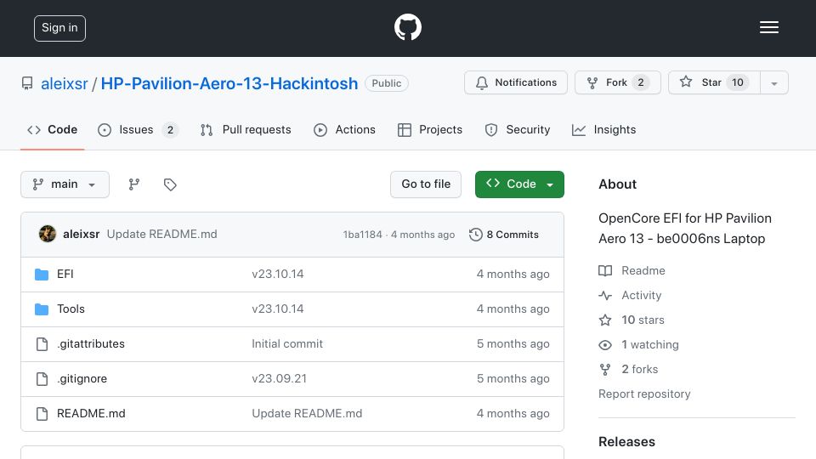Open the README.md file
The width and height of the screenshot is (816, 459).
pos(91,414)
